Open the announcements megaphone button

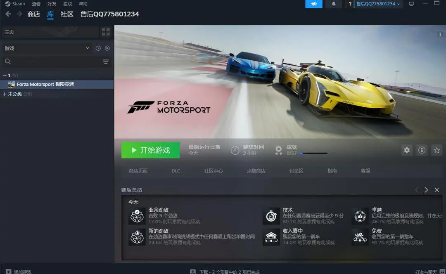314,4
